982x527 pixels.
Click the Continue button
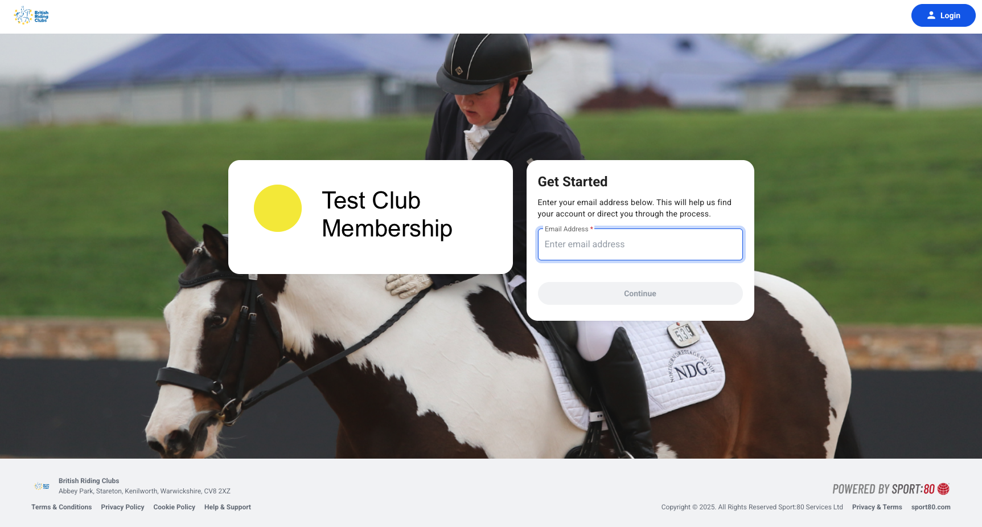tap(640, 293)
